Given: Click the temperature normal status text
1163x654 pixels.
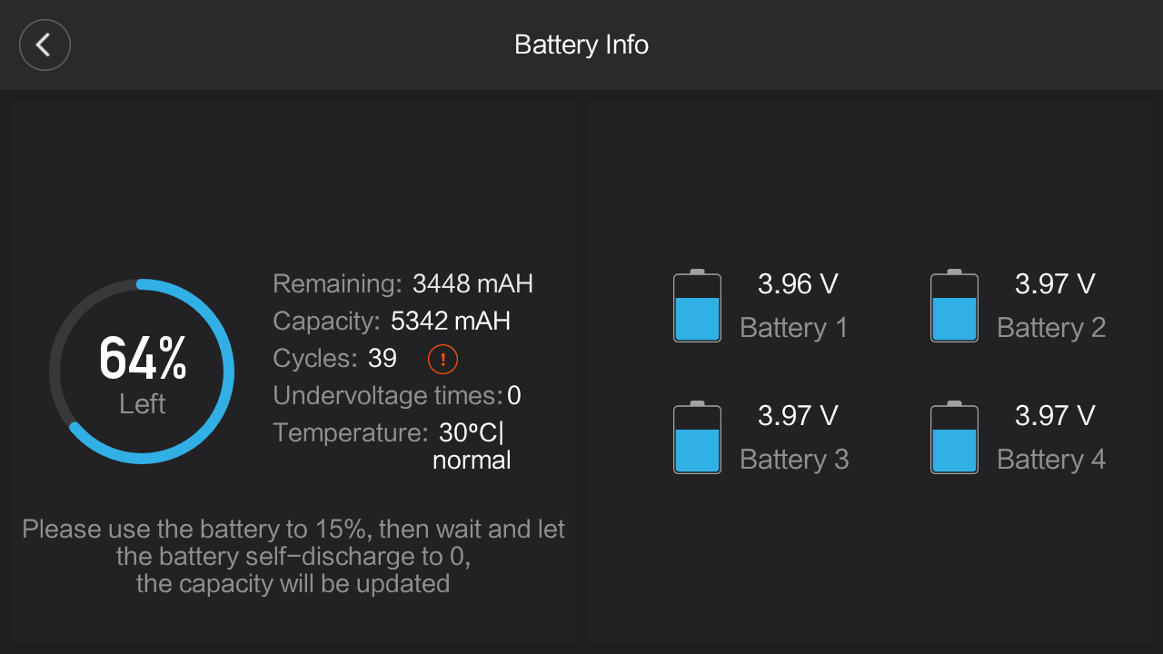Looking at the screenshot, I should (472, 461).
